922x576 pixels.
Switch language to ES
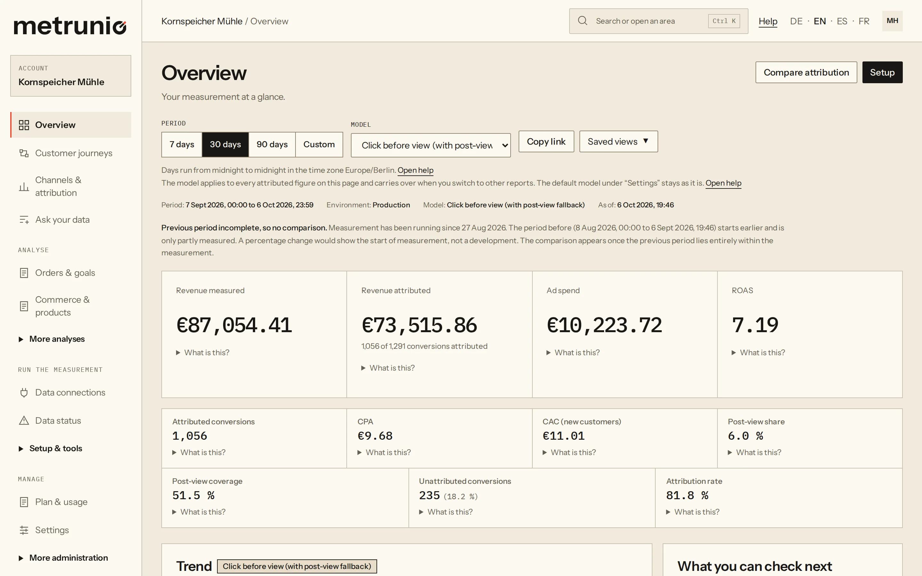842,21
